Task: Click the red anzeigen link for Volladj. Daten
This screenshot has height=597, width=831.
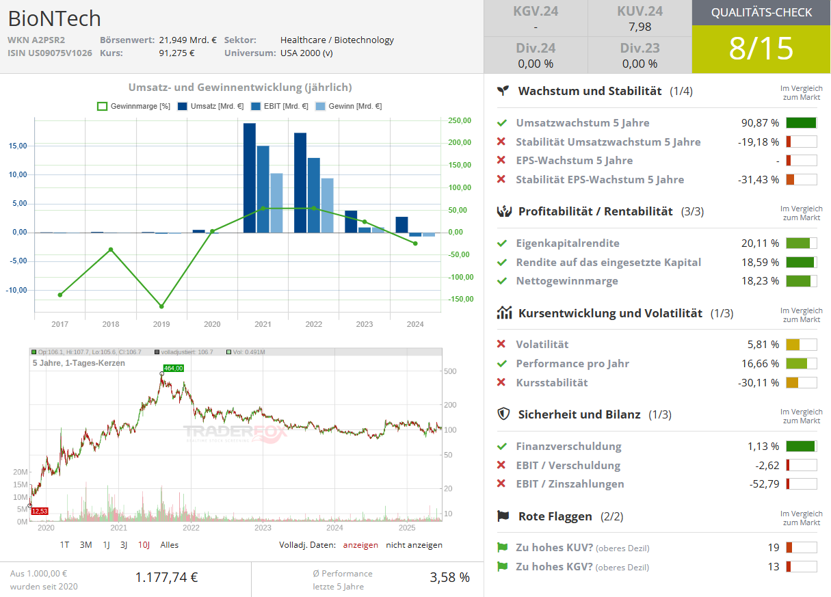Action: pos(360,545)
